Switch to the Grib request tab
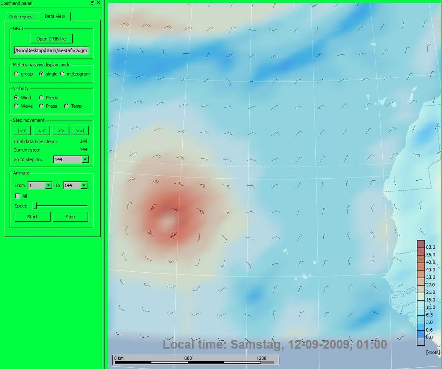 [21, 17]
